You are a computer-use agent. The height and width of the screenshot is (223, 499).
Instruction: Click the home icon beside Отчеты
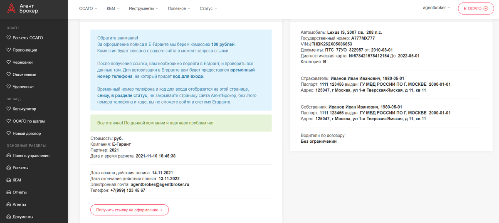tap(9, 192)
